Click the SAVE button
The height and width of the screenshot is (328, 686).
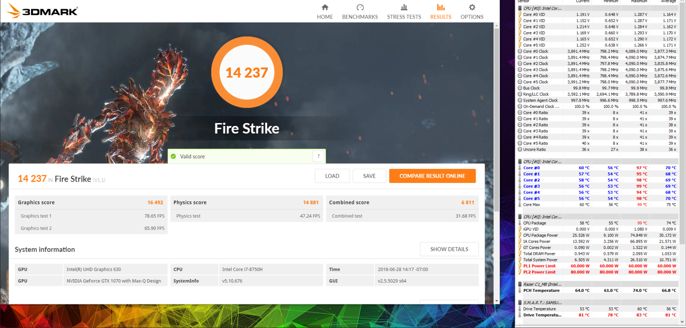coord(369,176)
